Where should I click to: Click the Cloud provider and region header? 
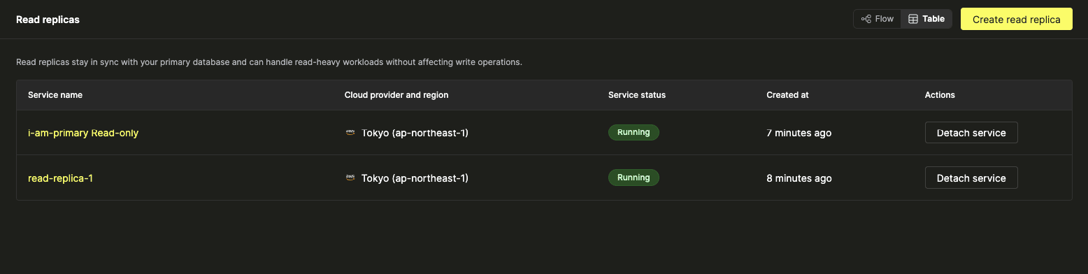(x=396, y=95)
